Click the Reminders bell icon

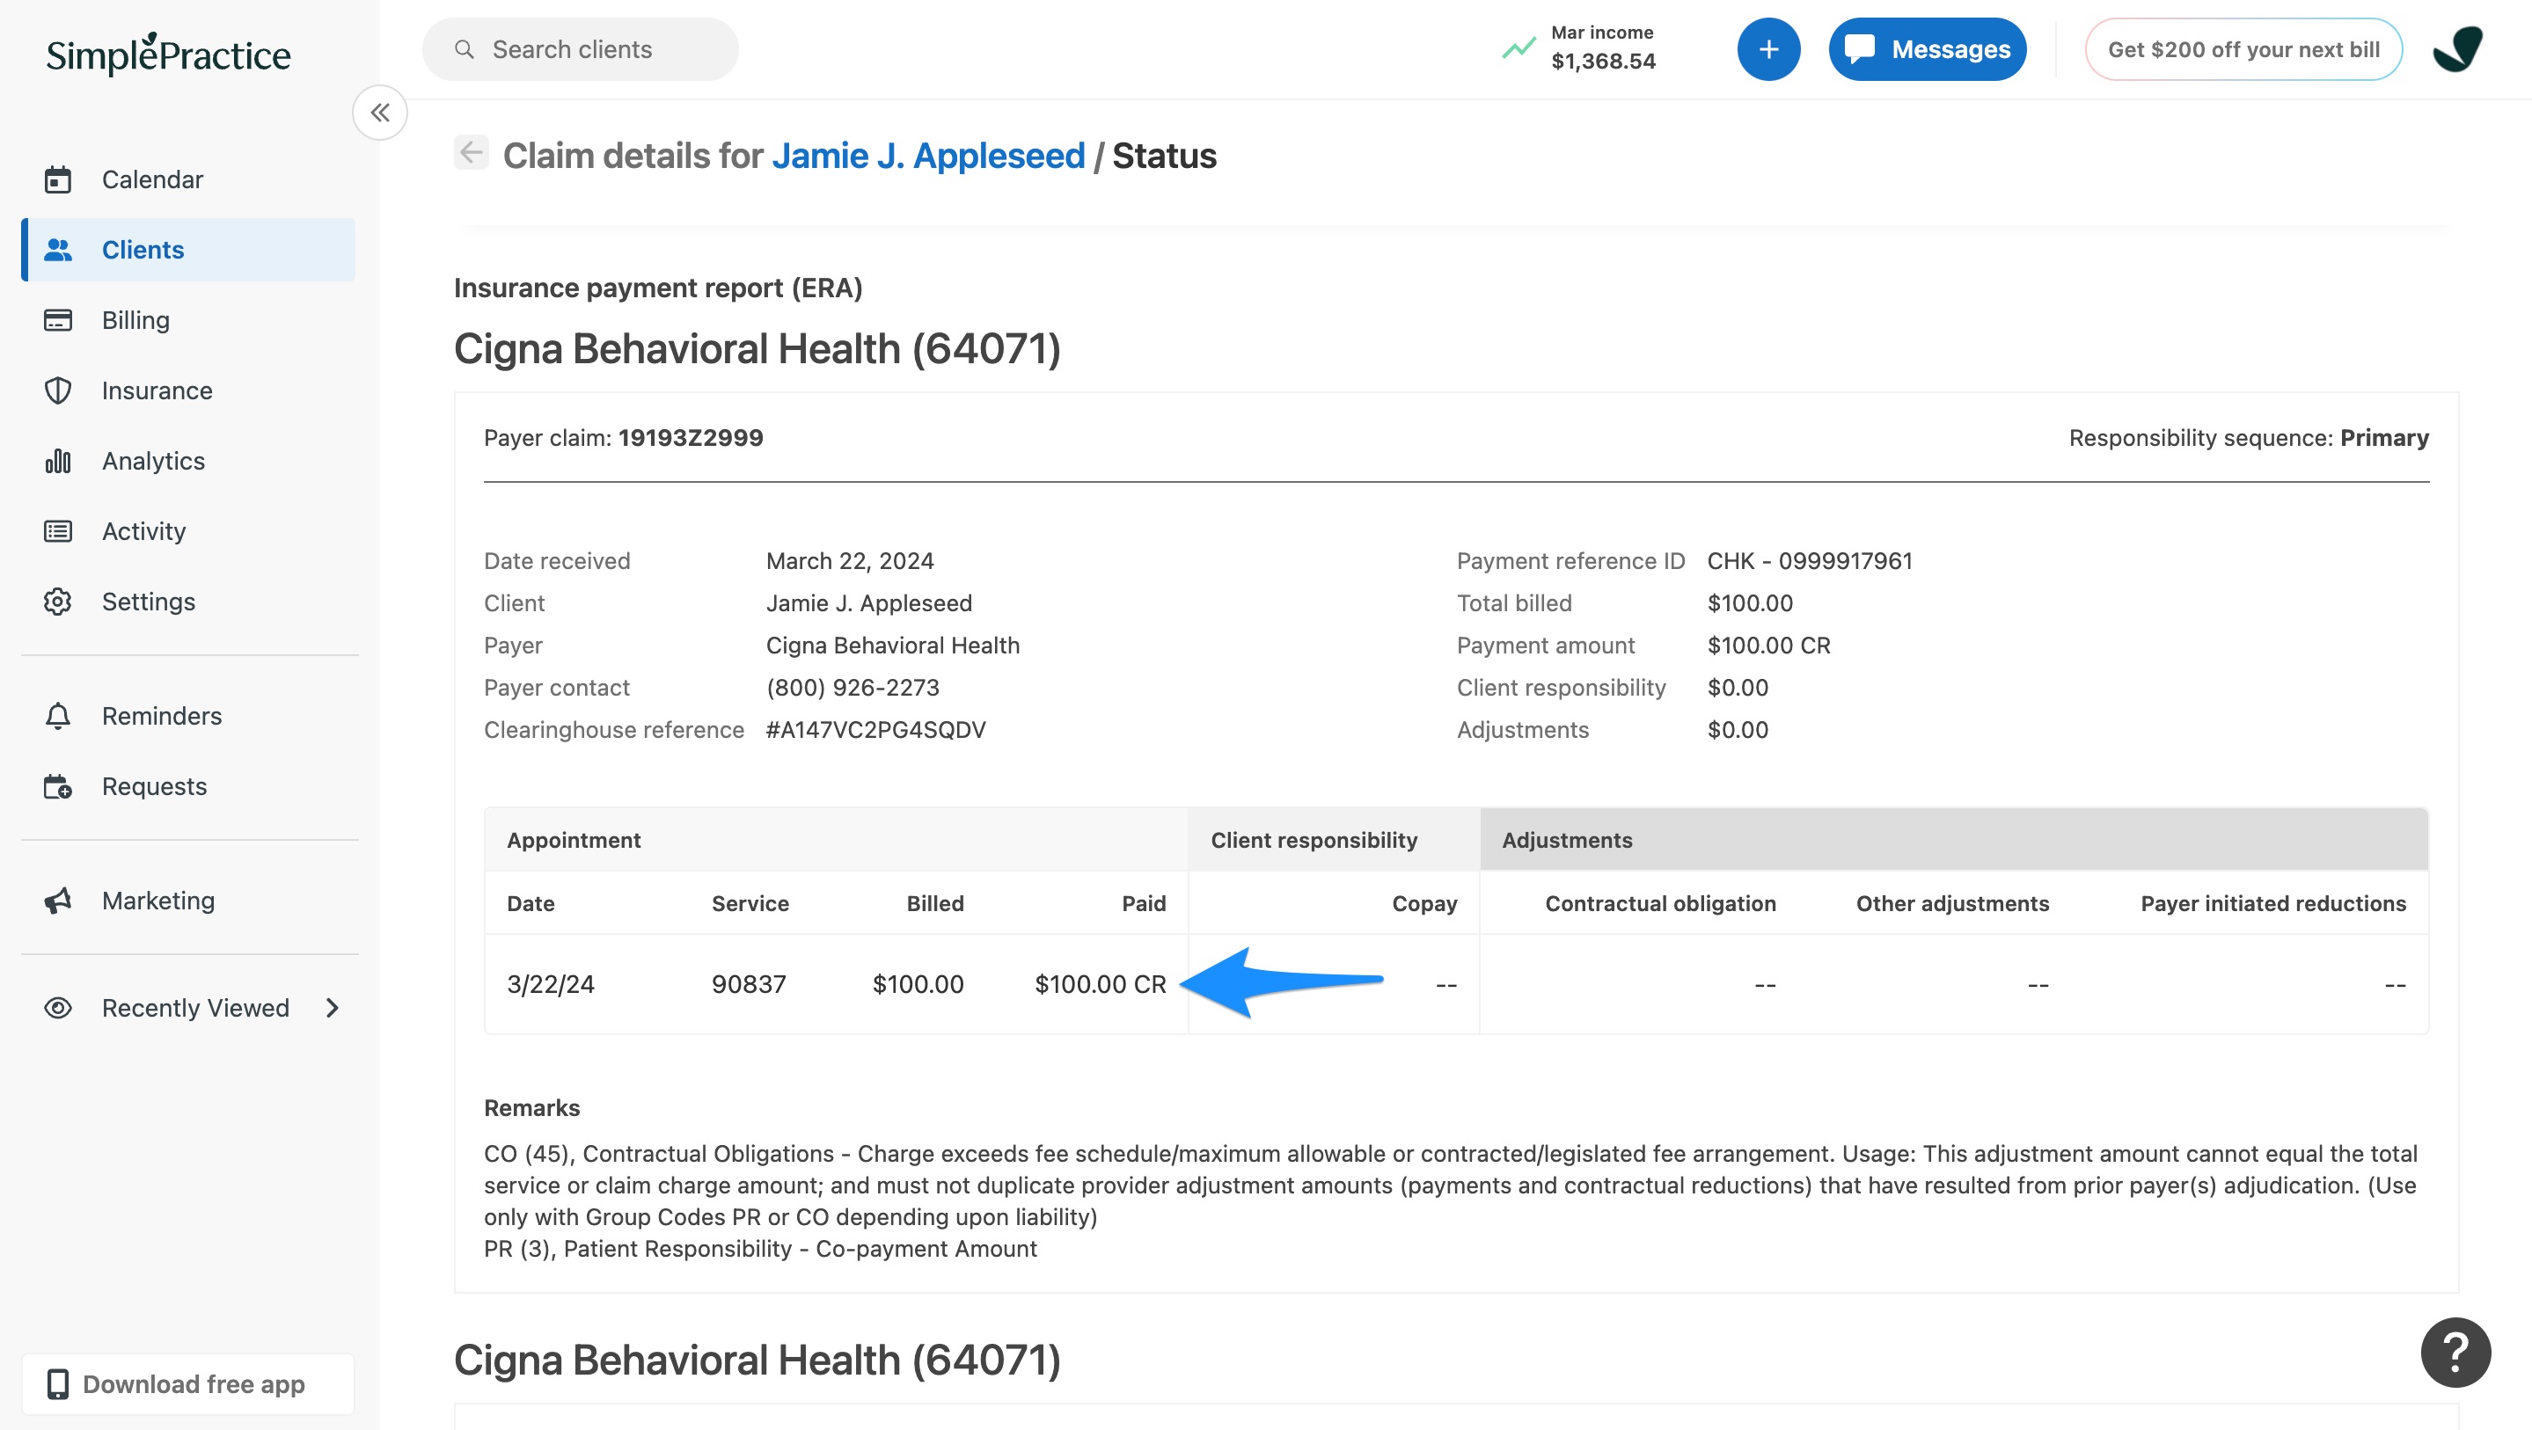[58, 716]
